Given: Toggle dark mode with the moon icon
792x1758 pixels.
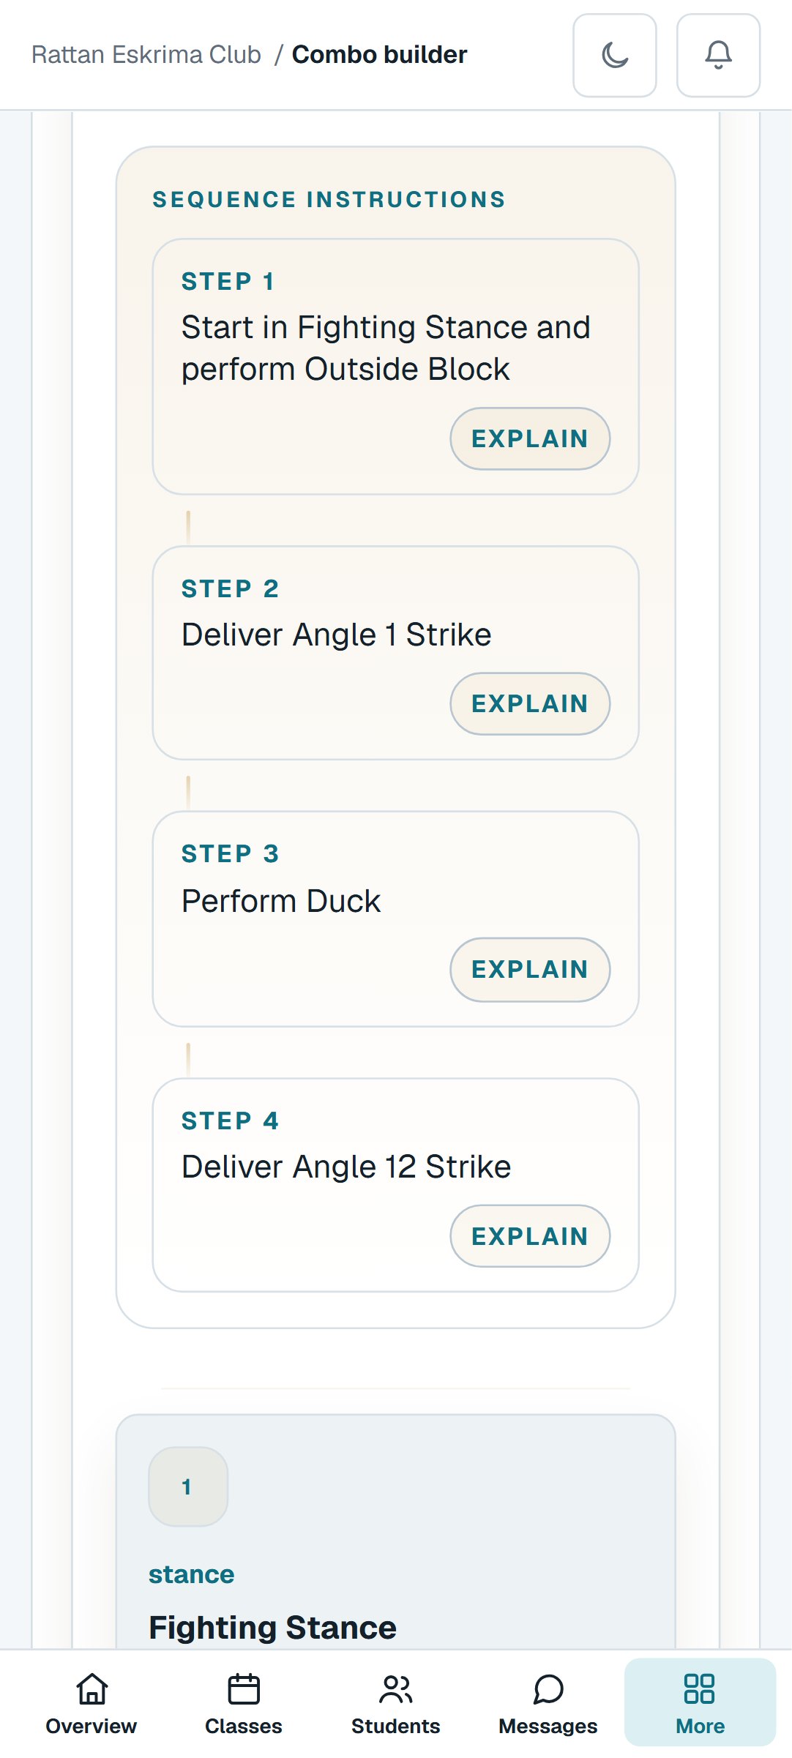Looking at the screenshot, I should [x=615, y=55].
